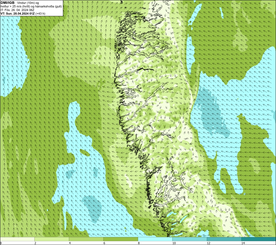This screenshot has width=276, height=245.
Task: Click the legend scale label '12'
Action: point(208,243)
